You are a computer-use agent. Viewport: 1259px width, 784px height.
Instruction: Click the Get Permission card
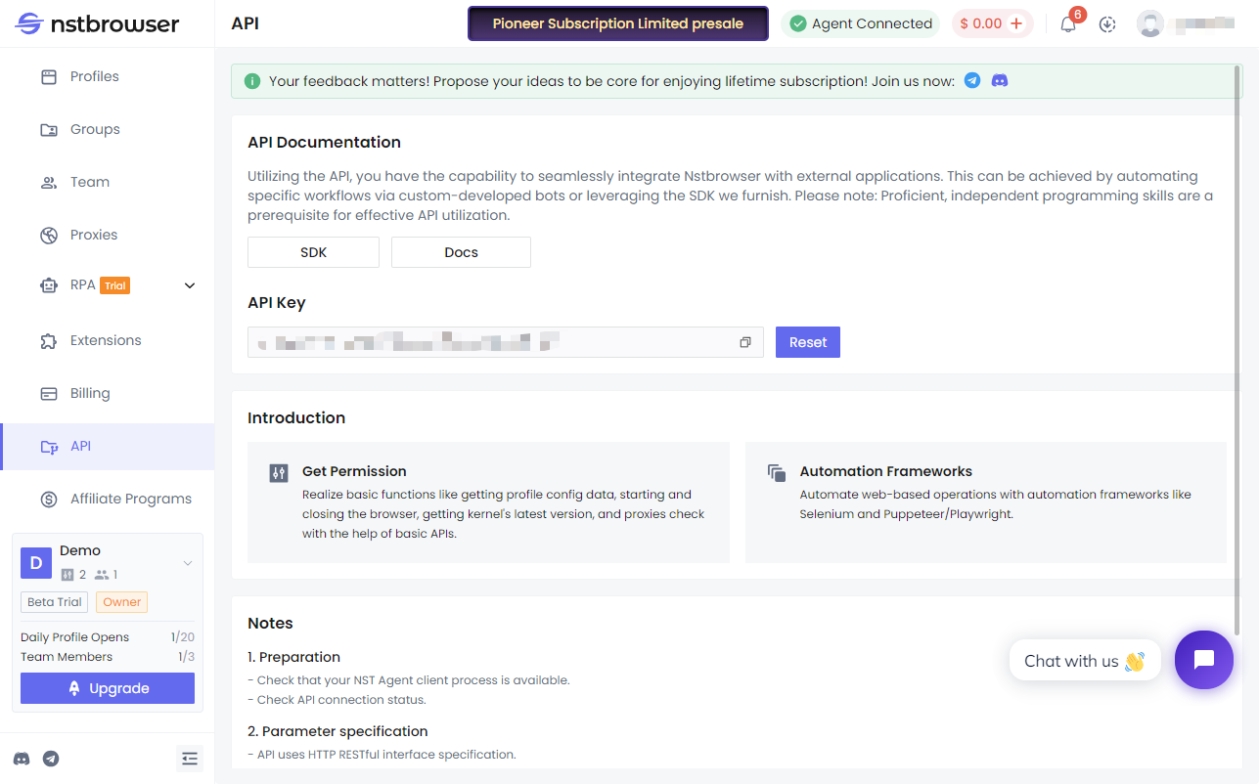[488, 502]
